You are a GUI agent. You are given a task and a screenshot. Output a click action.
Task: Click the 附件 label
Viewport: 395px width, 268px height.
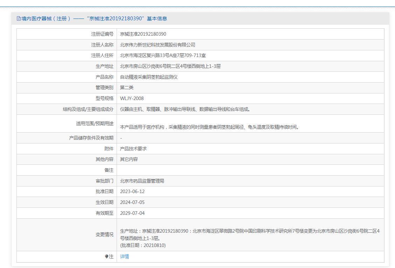point(109,149)
